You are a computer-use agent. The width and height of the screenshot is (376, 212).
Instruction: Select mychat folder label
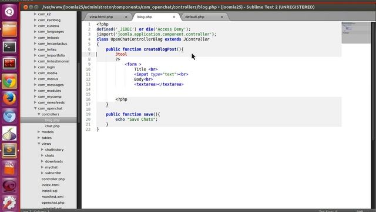tap(51, 167)
